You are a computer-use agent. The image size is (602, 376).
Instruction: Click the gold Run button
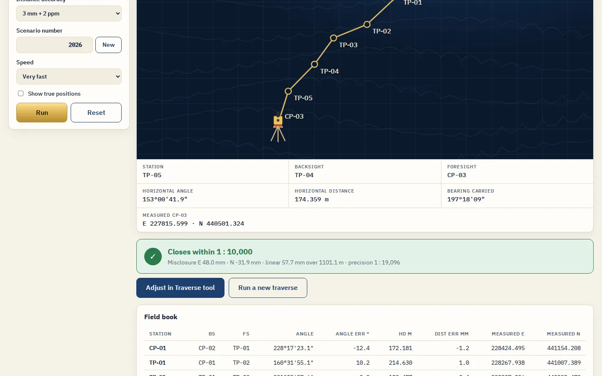pos(42,113)
